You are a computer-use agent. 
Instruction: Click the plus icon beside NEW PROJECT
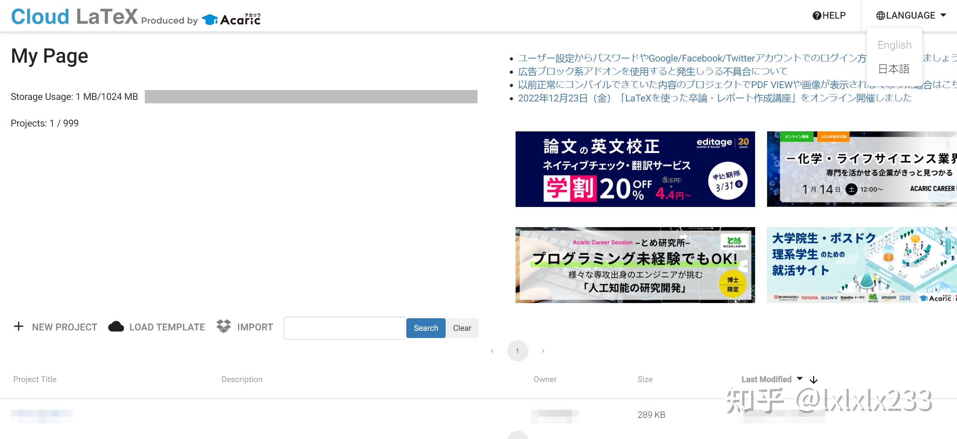point(19,327)
